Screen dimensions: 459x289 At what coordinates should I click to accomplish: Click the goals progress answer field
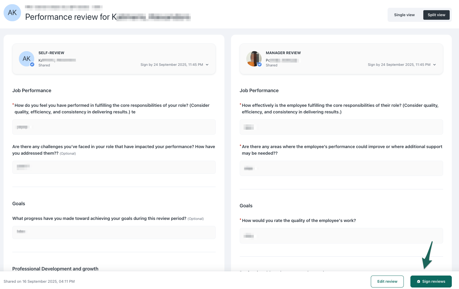click(x=114, y=232)
